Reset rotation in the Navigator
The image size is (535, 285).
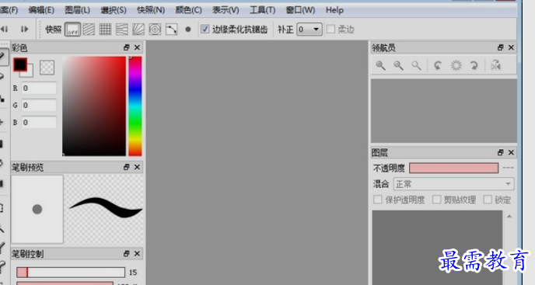pyautogui.click(x=456, y=65)
